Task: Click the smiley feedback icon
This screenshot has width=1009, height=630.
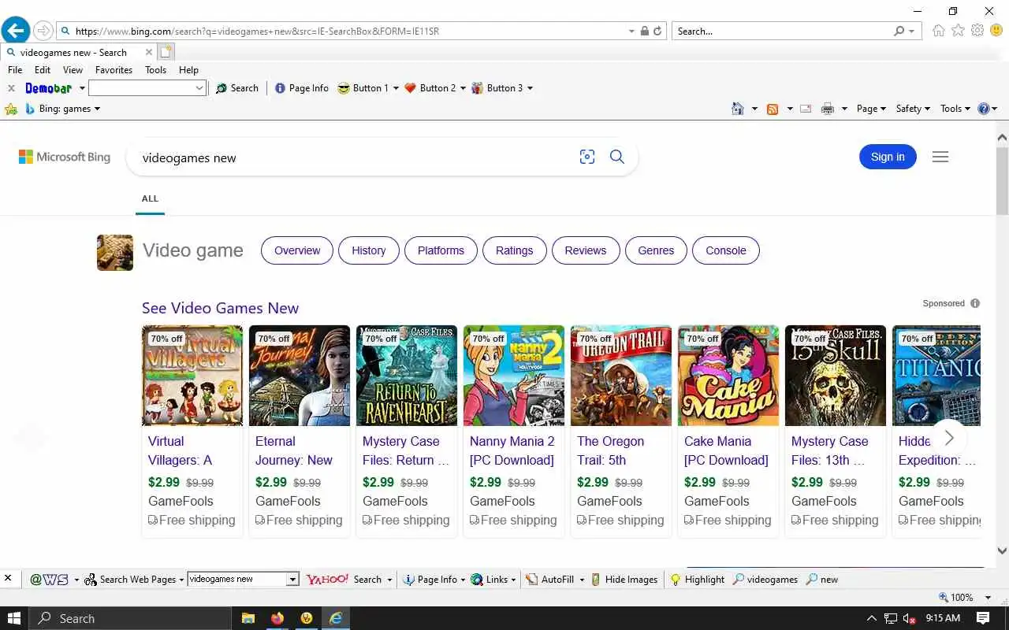Action: [x=996, y=31]
